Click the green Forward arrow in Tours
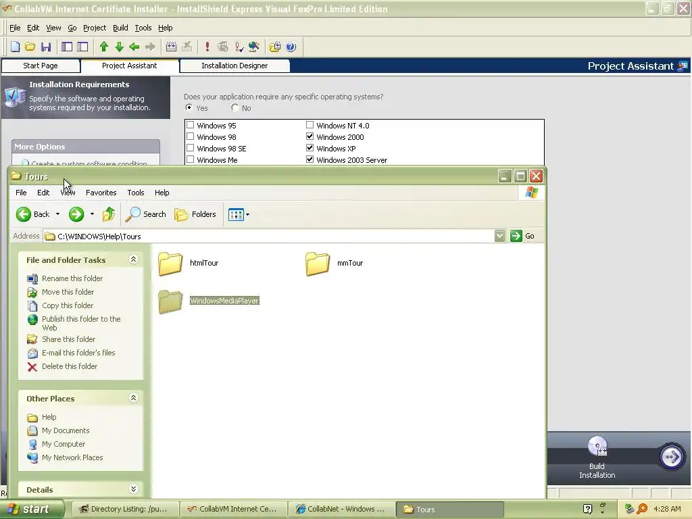 click(x=76, y=214)
